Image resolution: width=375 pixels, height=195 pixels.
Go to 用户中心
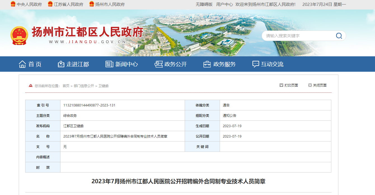(224, 4)
